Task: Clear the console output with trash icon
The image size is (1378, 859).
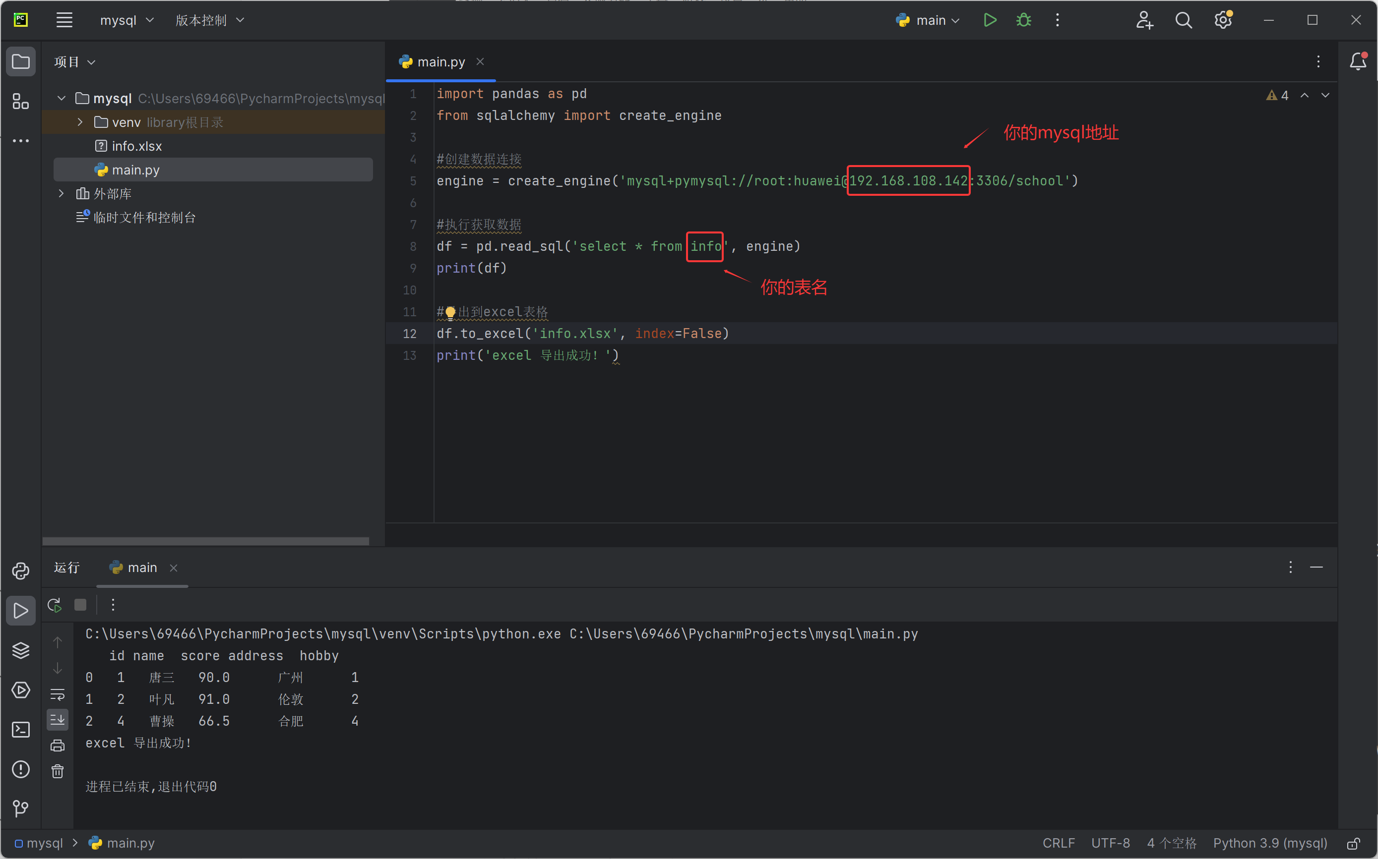Action: pos(58,771)
